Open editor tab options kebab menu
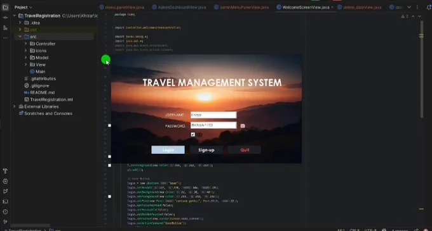This screenshot has height=231, width=432. point(417,8)
